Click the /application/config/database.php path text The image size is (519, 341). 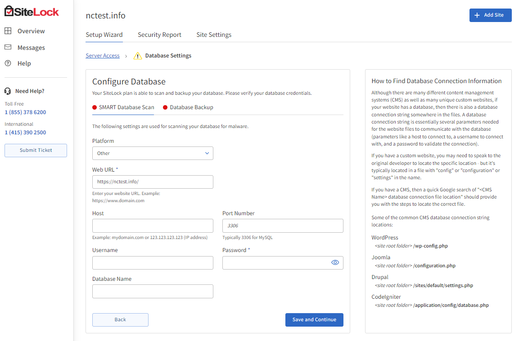click(451, 306)
